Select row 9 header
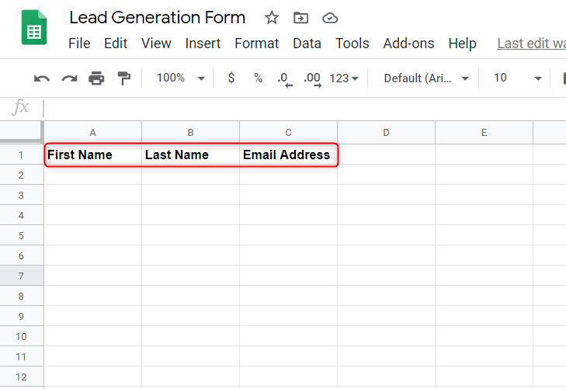 pyautogui.click(x=21, y=317)
